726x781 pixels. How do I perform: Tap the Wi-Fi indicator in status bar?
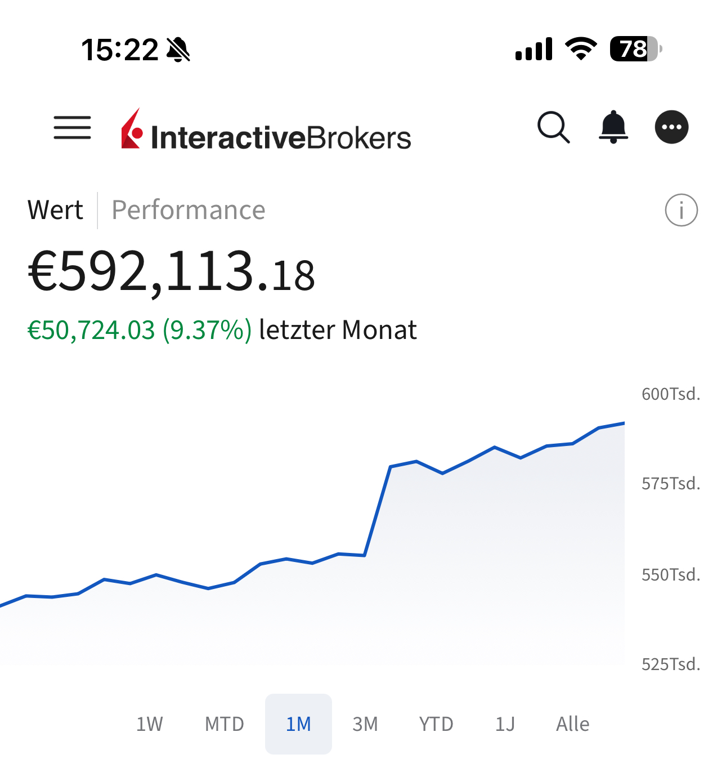[x=580, y=50]
